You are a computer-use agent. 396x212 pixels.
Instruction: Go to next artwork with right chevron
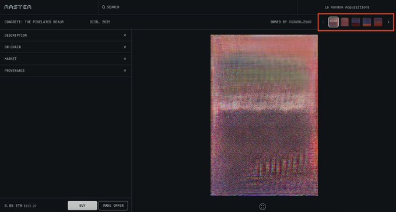click(x=388, y=22)
